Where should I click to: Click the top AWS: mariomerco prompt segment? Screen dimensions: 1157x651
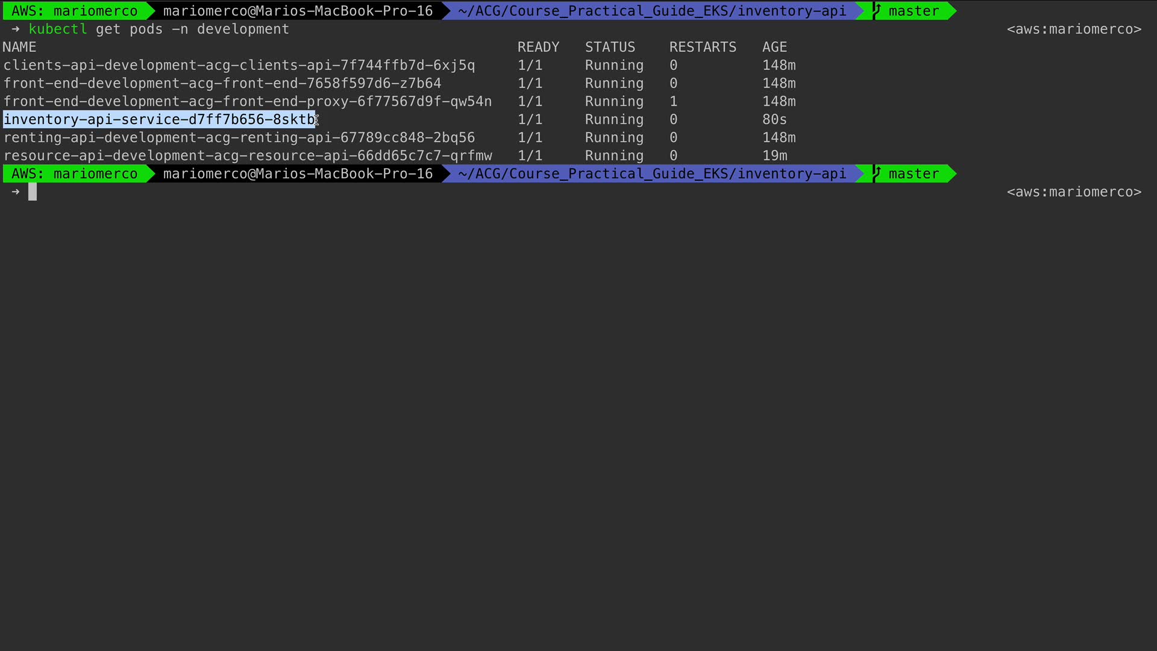75,11
